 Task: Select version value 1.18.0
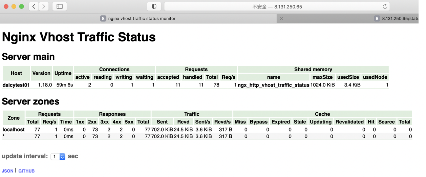45,85
